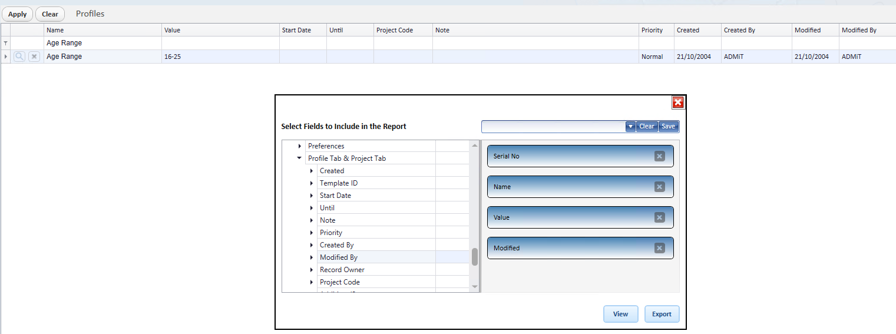
Task: Remove Value field from report
Action: pos(660,217)
